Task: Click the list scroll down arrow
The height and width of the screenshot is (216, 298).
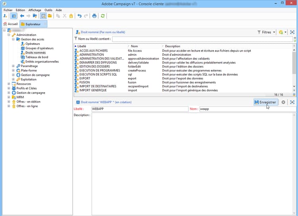Action: (294, 87)
